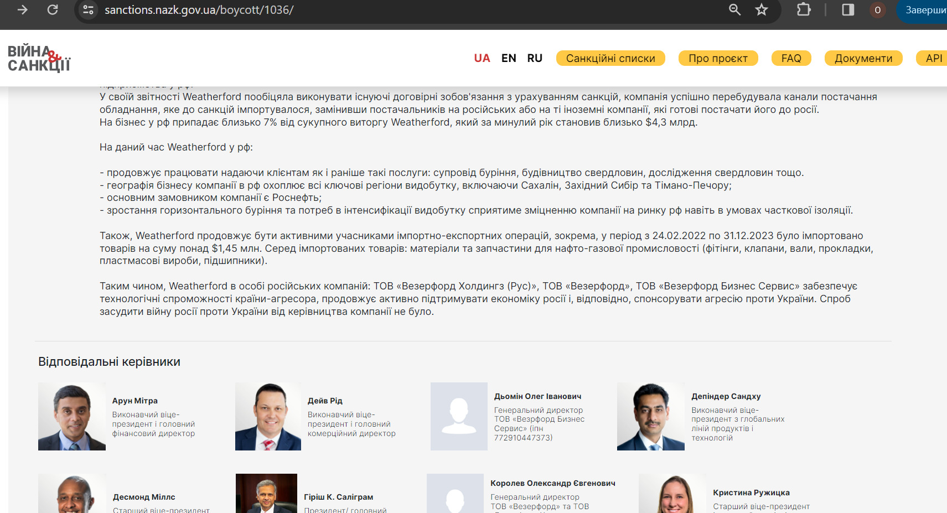Open Документи menu
The height and width of the screenshot is (513, 947).
pyautogui.click(x=863, y=58)
